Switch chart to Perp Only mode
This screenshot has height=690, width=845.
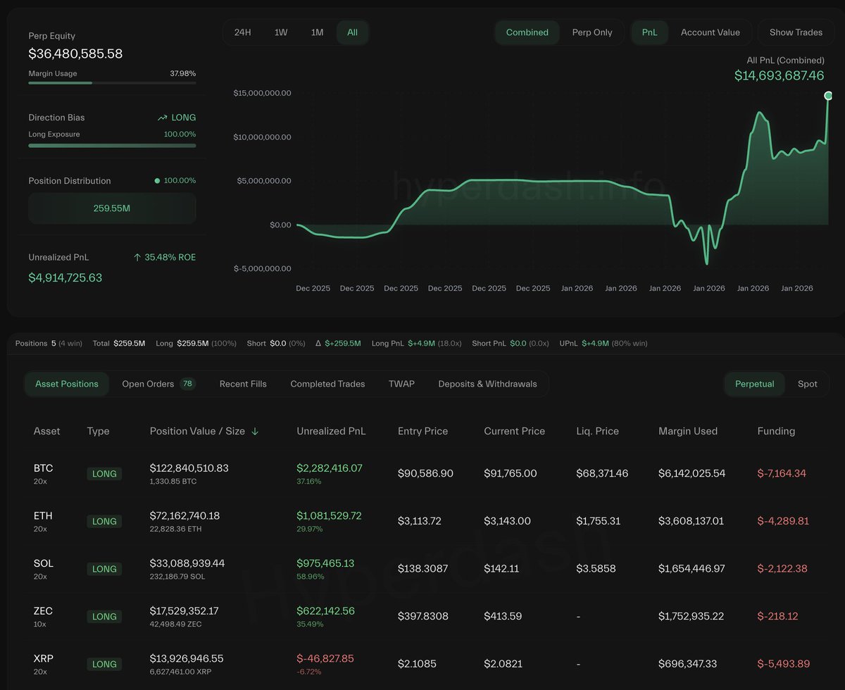591,32
